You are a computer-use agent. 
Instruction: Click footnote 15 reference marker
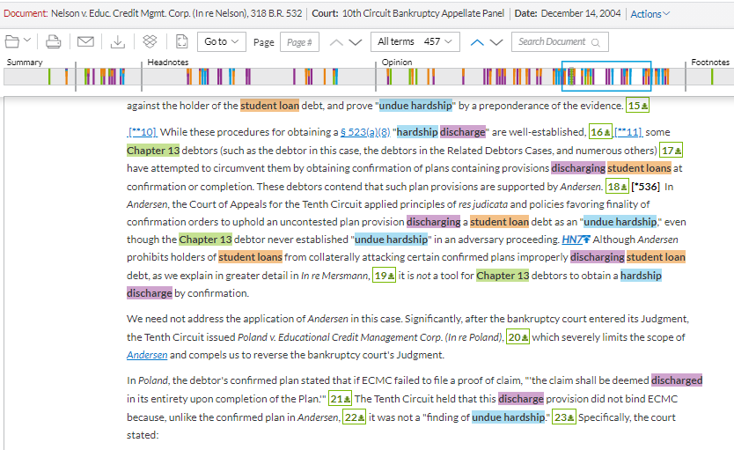coord(637,106)
